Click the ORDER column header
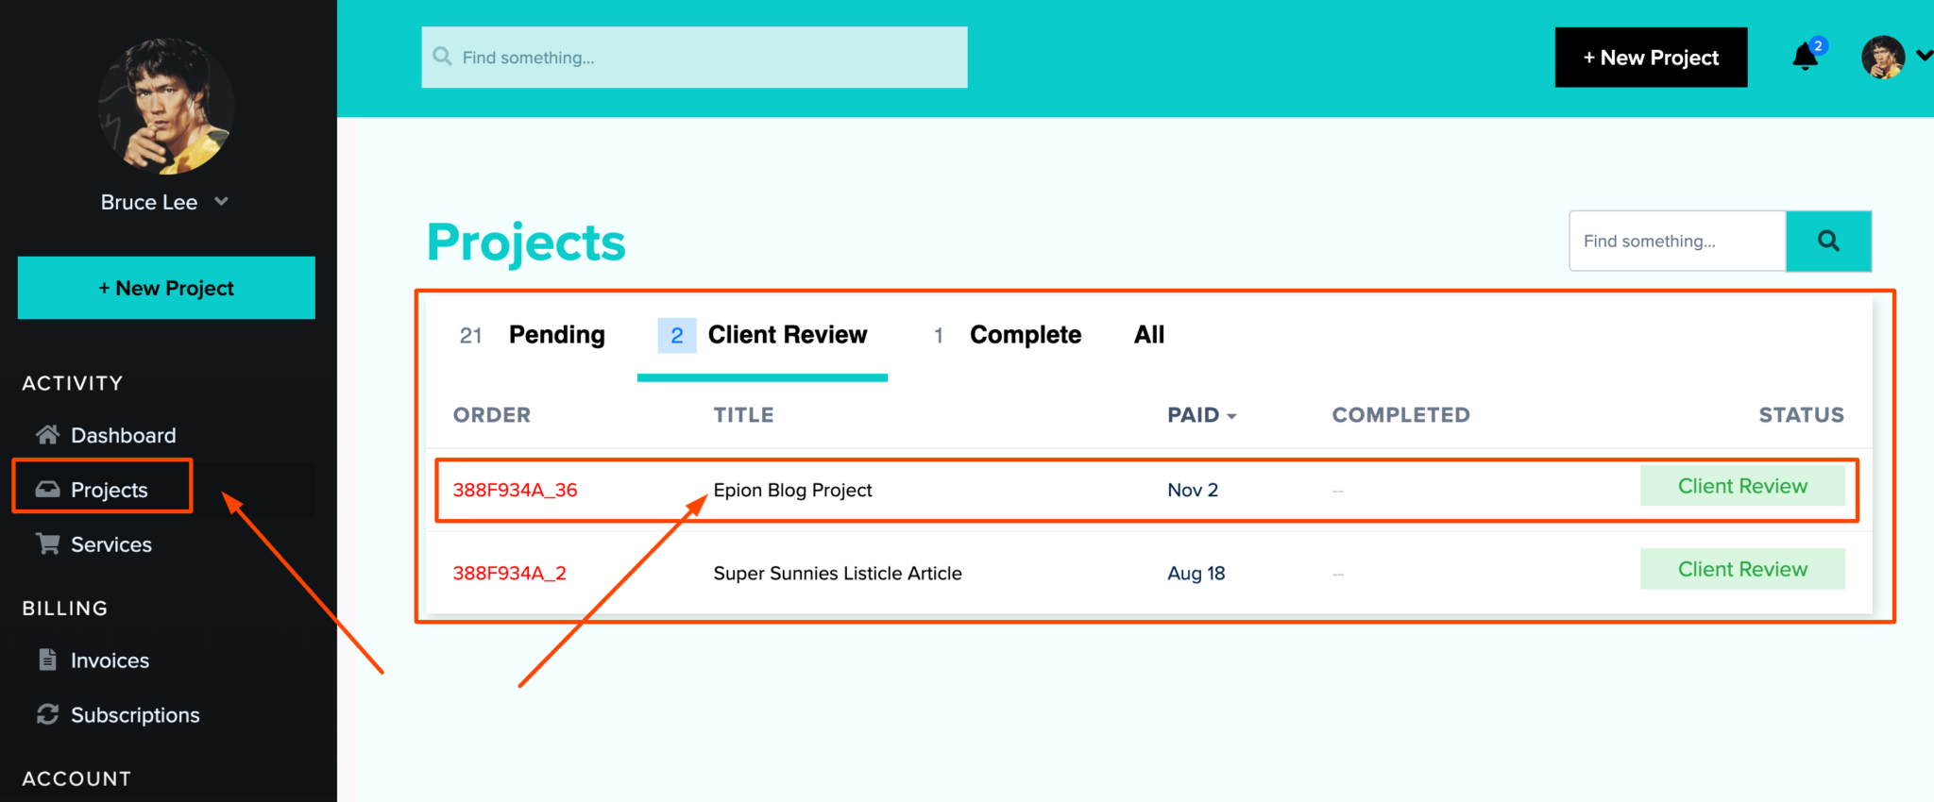Screen dimensions: 1934x802 pyautogui.click(x=491, y=414)
